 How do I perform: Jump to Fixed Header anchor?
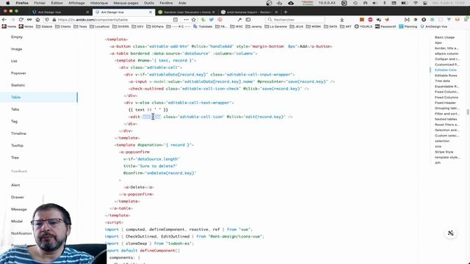[445, 103]
